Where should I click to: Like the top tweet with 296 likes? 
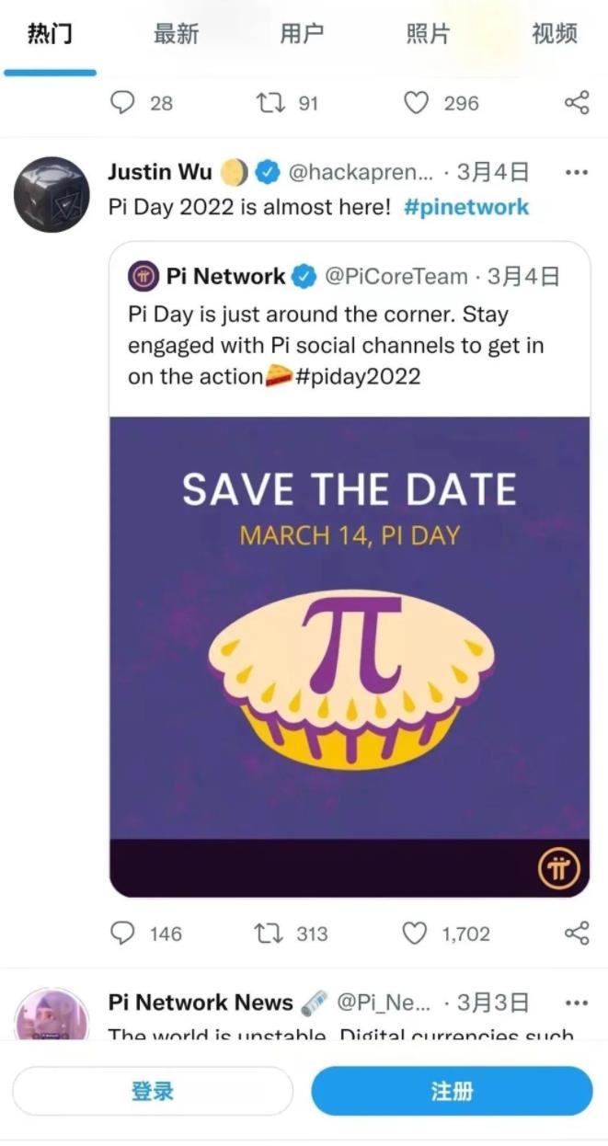click(x=417, y=102)
